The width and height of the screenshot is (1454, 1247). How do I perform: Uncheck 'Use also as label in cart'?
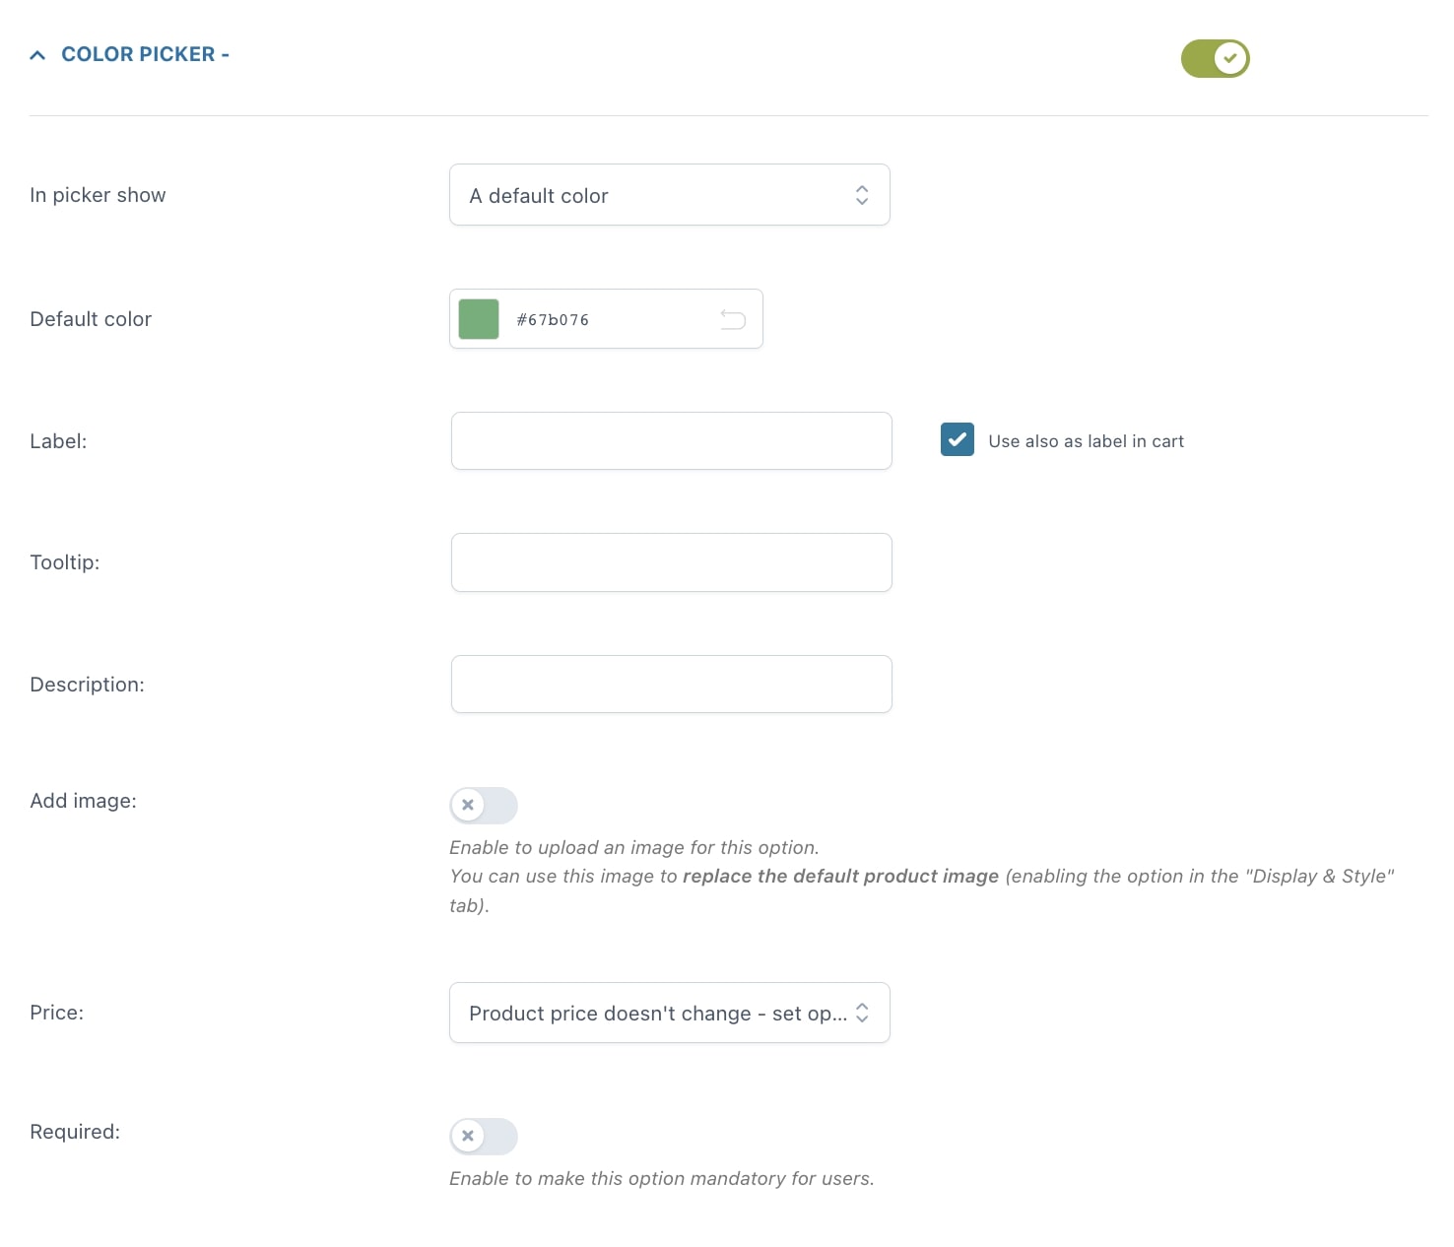957,439
